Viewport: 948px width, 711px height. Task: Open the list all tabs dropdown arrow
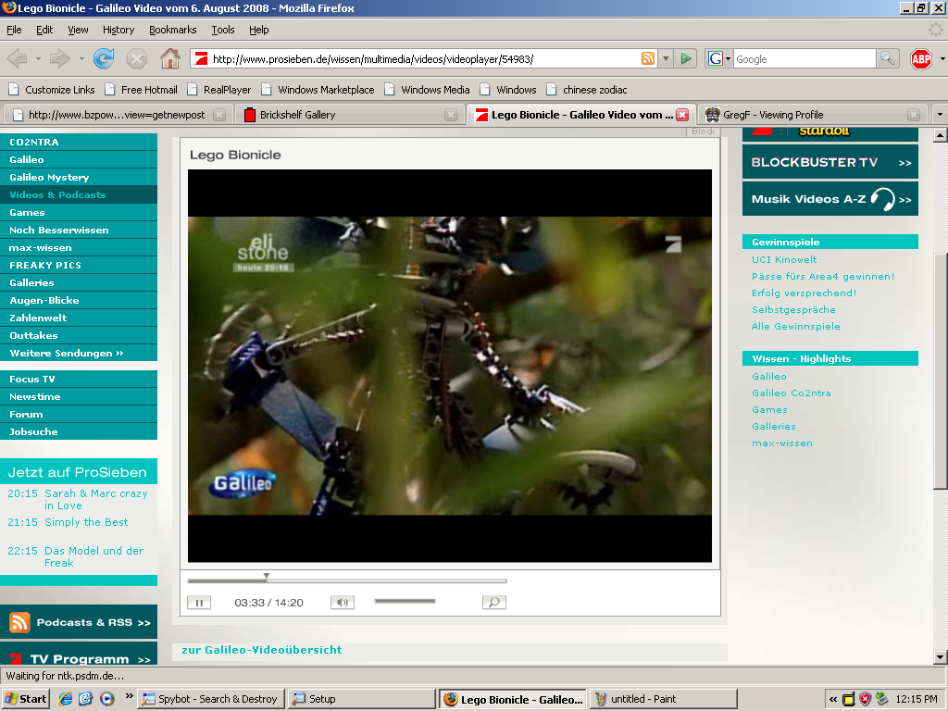(940, 114)
